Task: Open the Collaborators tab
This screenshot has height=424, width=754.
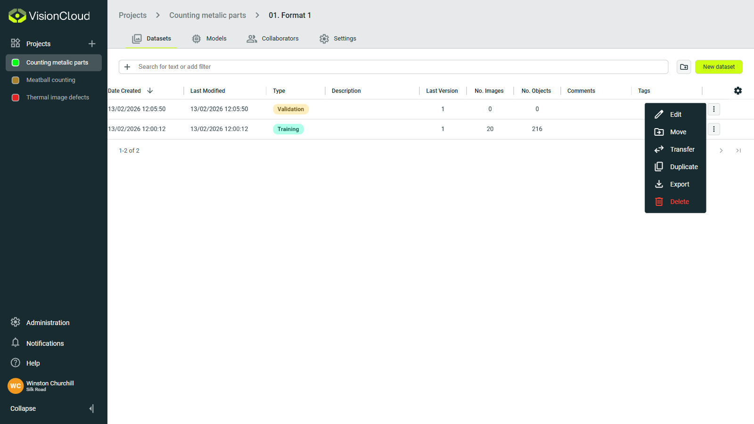Action: pyautogui.click(x=272, y=38)
